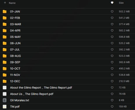Click the About Us PDF file icon
This screenshot has width=135, height=110.
pyautogui.click(x=5, y=94)
